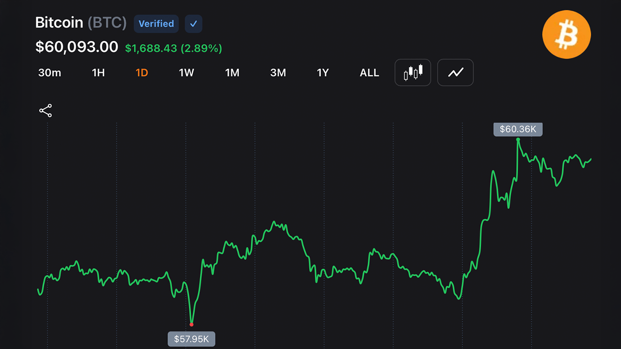This screenshot has width=621, height=349.
Task: Choose the 1M time range
Action: click(x=232, y=73)
